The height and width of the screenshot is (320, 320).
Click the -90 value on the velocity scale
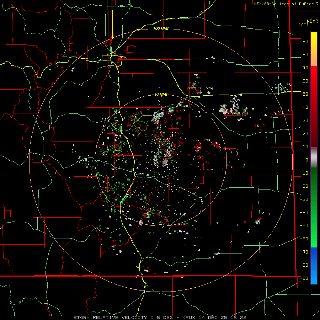click(304, 278)
